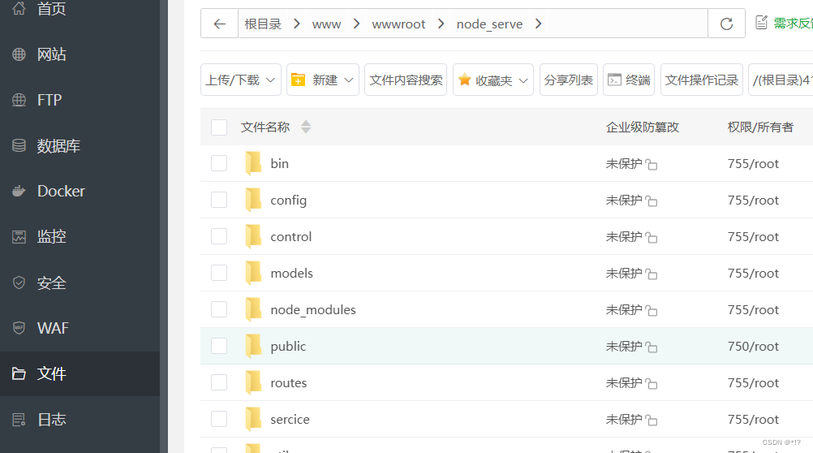Click the config folder icon
Screen dimensions: 813x453
[x=253, y=200]
